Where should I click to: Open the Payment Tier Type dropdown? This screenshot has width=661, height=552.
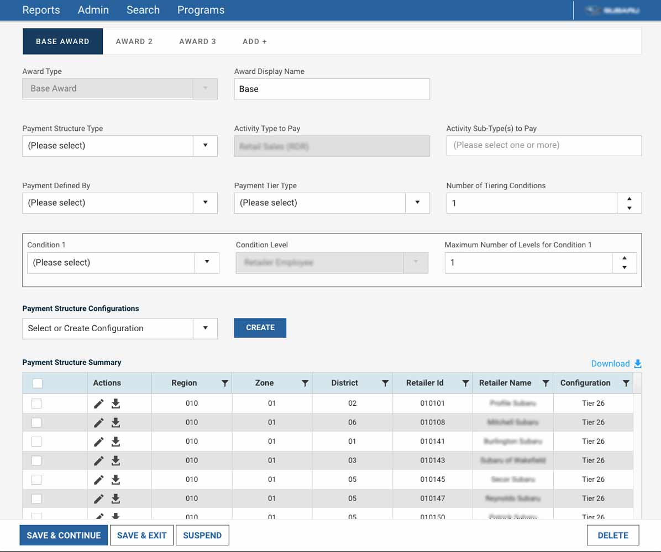[417, 203]
